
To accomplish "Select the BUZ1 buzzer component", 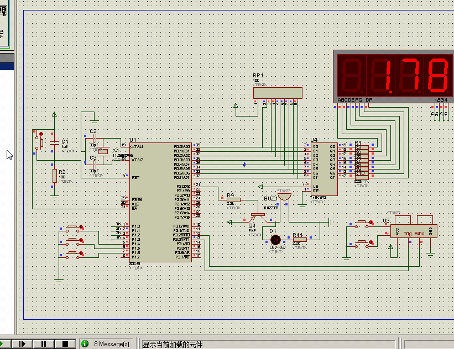I will coord(284,197).
